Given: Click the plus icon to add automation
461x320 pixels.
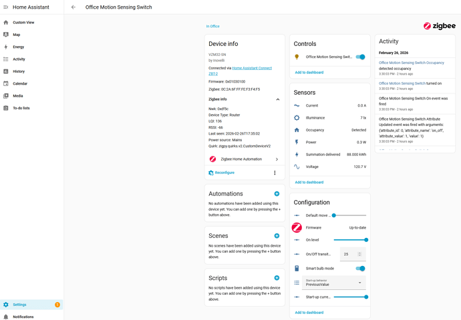Looking at the screenshot, I should (277, 193).
